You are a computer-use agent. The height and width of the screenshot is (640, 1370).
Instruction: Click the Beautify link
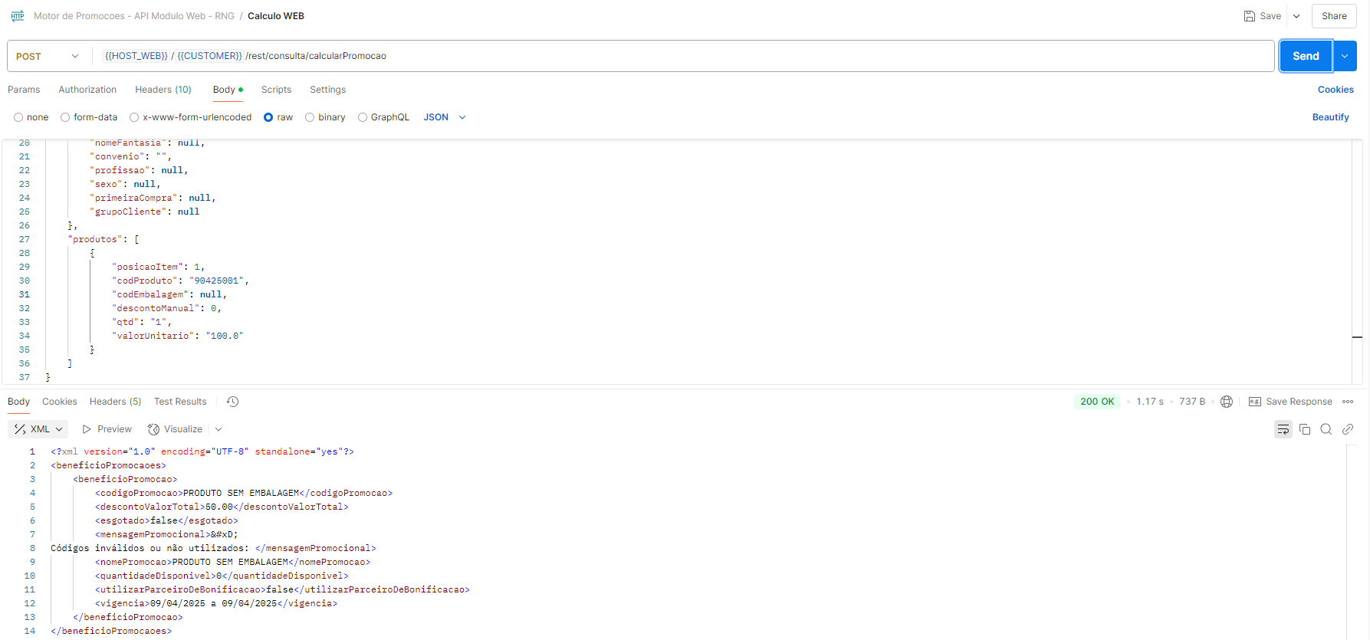(1330, 117)
